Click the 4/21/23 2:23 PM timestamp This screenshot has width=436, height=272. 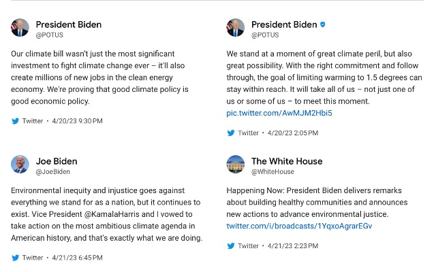pyautogui.click(x=293, y=246)
